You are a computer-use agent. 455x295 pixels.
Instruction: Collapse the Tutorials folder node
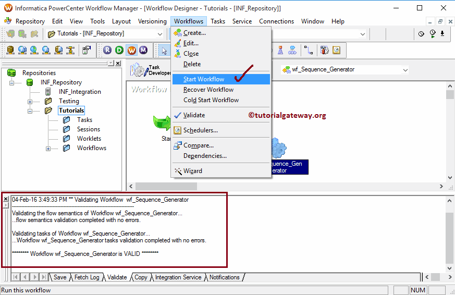(30, 111)
